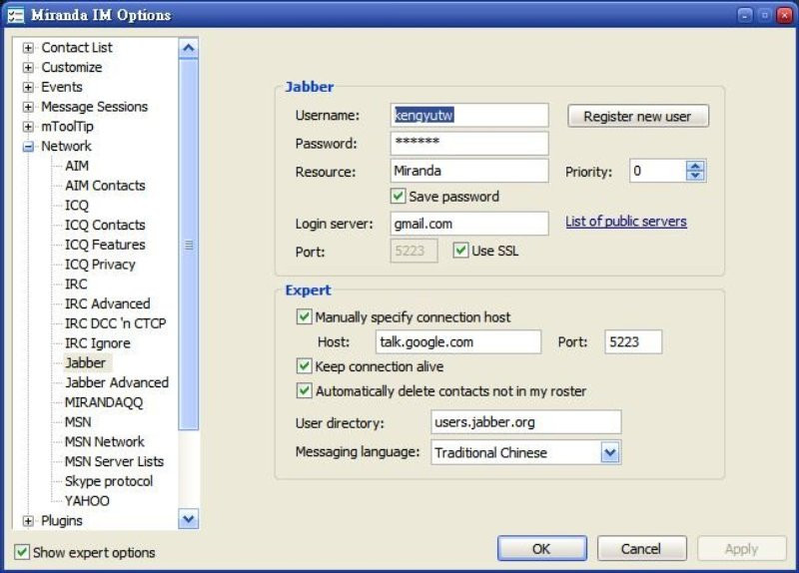Click the Register new user button
Screen dimensions: 799x573
point(638,116)
